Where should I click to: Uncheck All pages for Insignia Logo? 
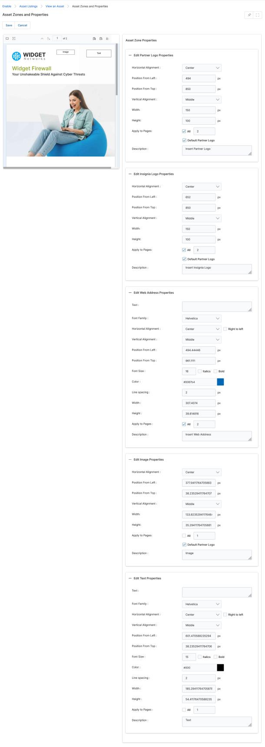[x=184, y=250]
